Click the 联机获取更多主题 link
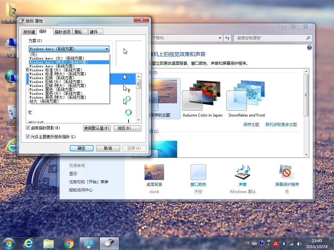This screenshot has width=334, height=250. (281, 125)
